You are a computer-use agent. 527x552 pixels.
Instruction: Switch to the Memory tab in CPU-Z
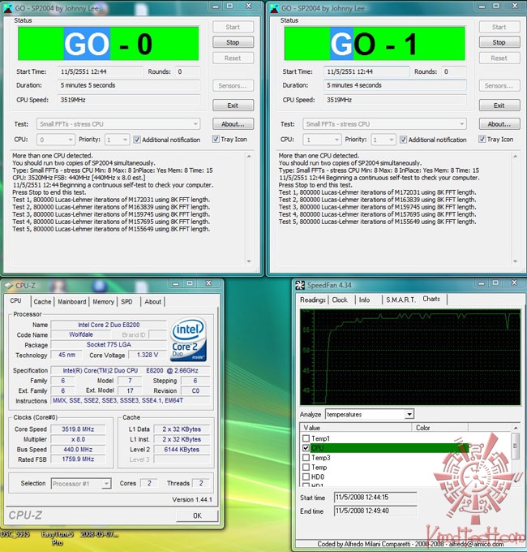[103, 302]
